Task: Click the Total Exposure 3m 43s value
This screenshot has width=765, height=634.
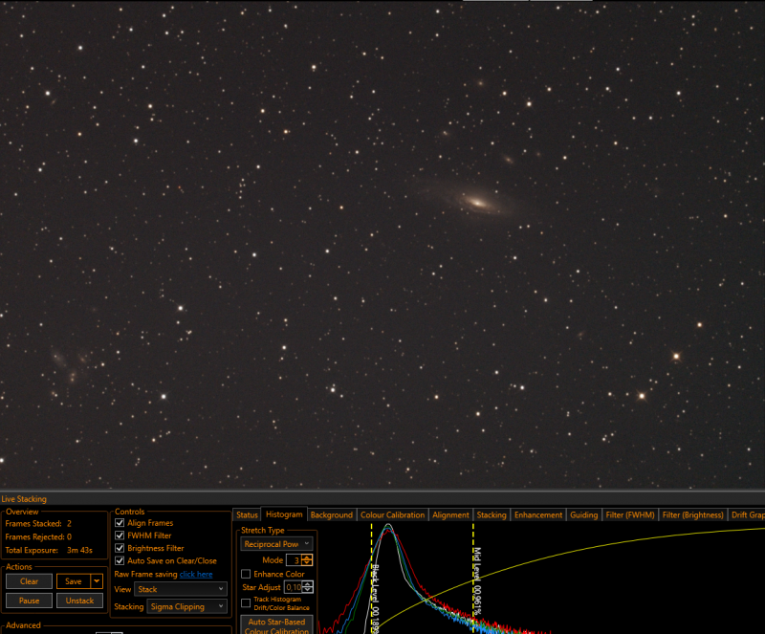Action: pos(79,550)
